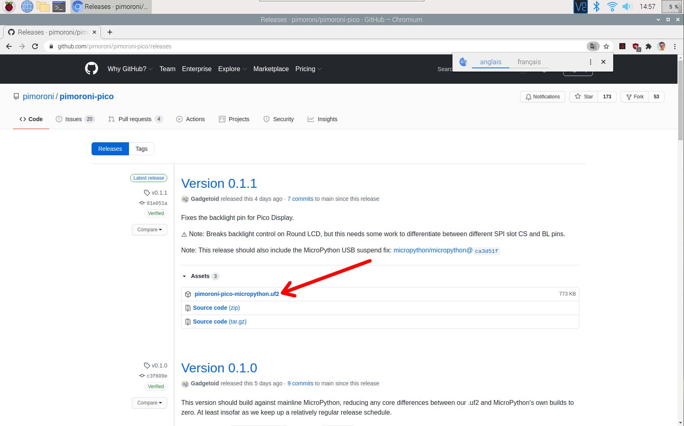Select français in translate popup
The width and height of the screenshot is (684, 426).
tap(529, 62)
